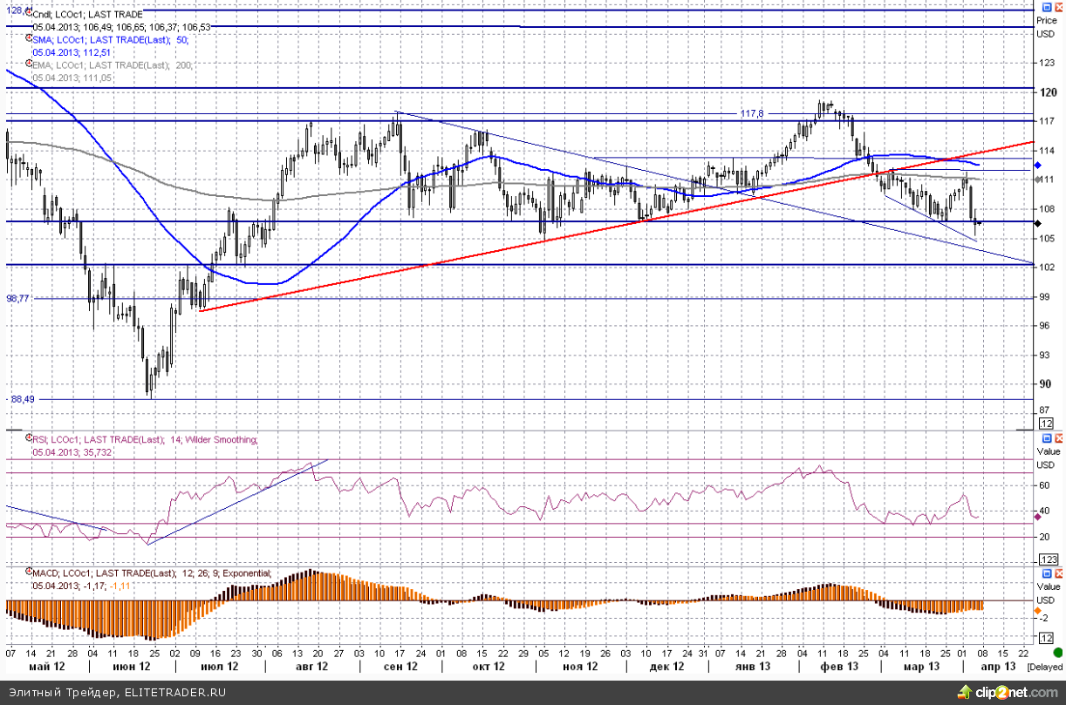Open price axis .12 precision box

coord(1048,424)
